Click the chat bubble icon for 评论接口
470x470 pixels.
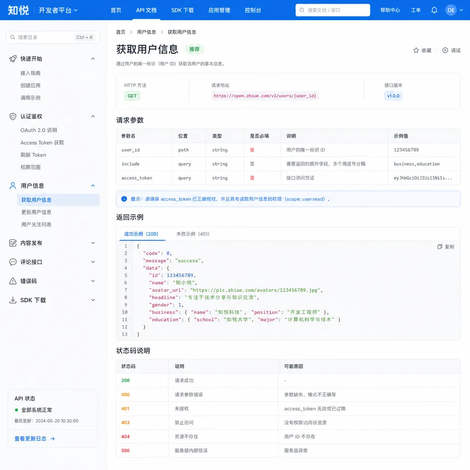point(13,262)
